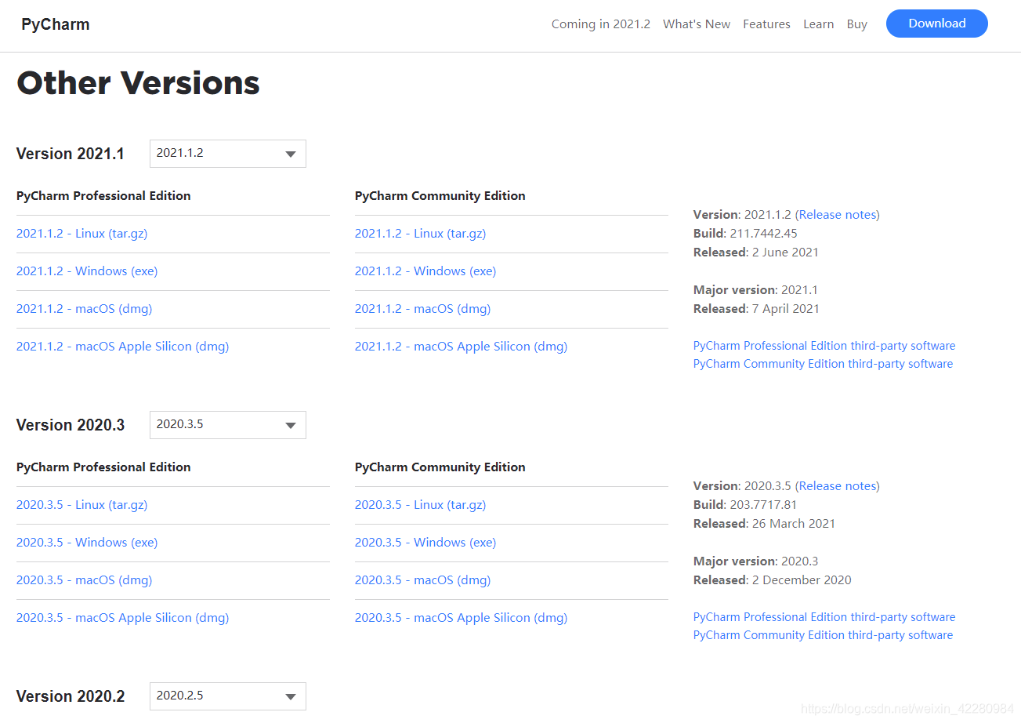Download Community 2021.1.2 macOS dmg
1021x723 pixels.
(423, 309)
